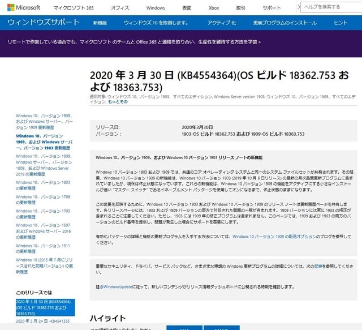Click the リリース日 value 2020年3月30日
The image size is (362, 330).
pos(197,127)
